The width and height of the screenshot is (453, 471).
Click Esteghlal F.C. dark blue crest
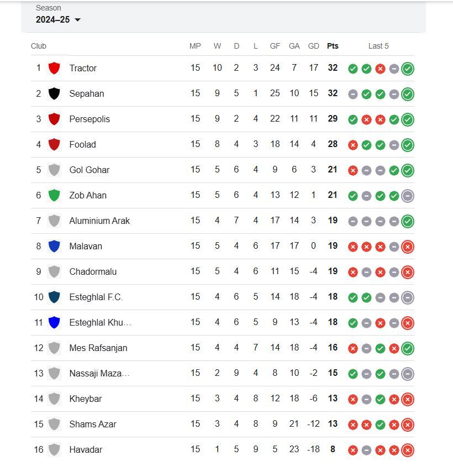pyautogui.click(x=54, y=297)
